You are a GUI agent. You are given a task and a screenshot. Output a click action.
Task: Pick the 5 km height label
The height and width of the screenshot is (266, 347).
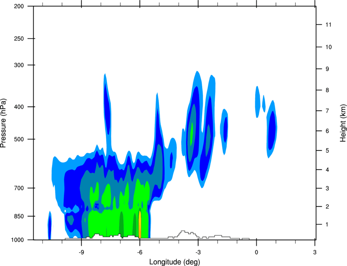(x=327, y=151)
